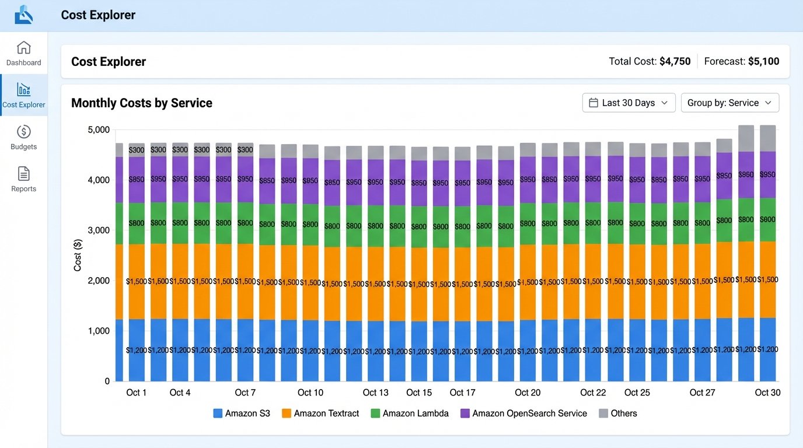
Task: Click the calendar icon beside Last 30 Days
Action: (593, 103)
